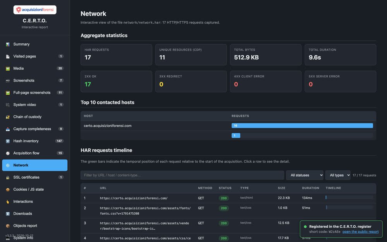Viewport: 387px width, 242px height.
Task: Click the timeline bar of request 1
Action: click(349, 198)
